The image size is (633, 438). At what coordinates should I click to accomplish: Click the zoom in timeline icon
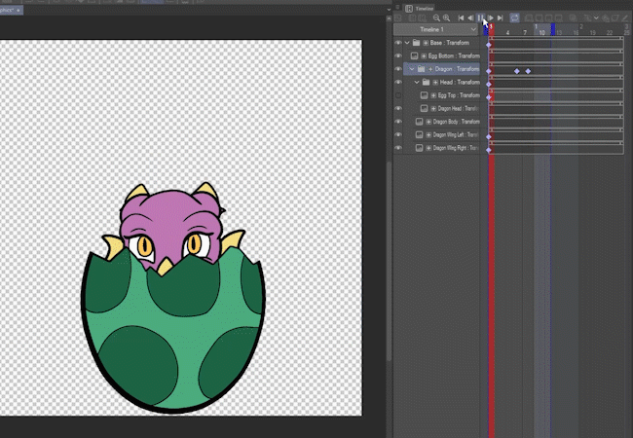pyautogui.click(x=446, y=18)
